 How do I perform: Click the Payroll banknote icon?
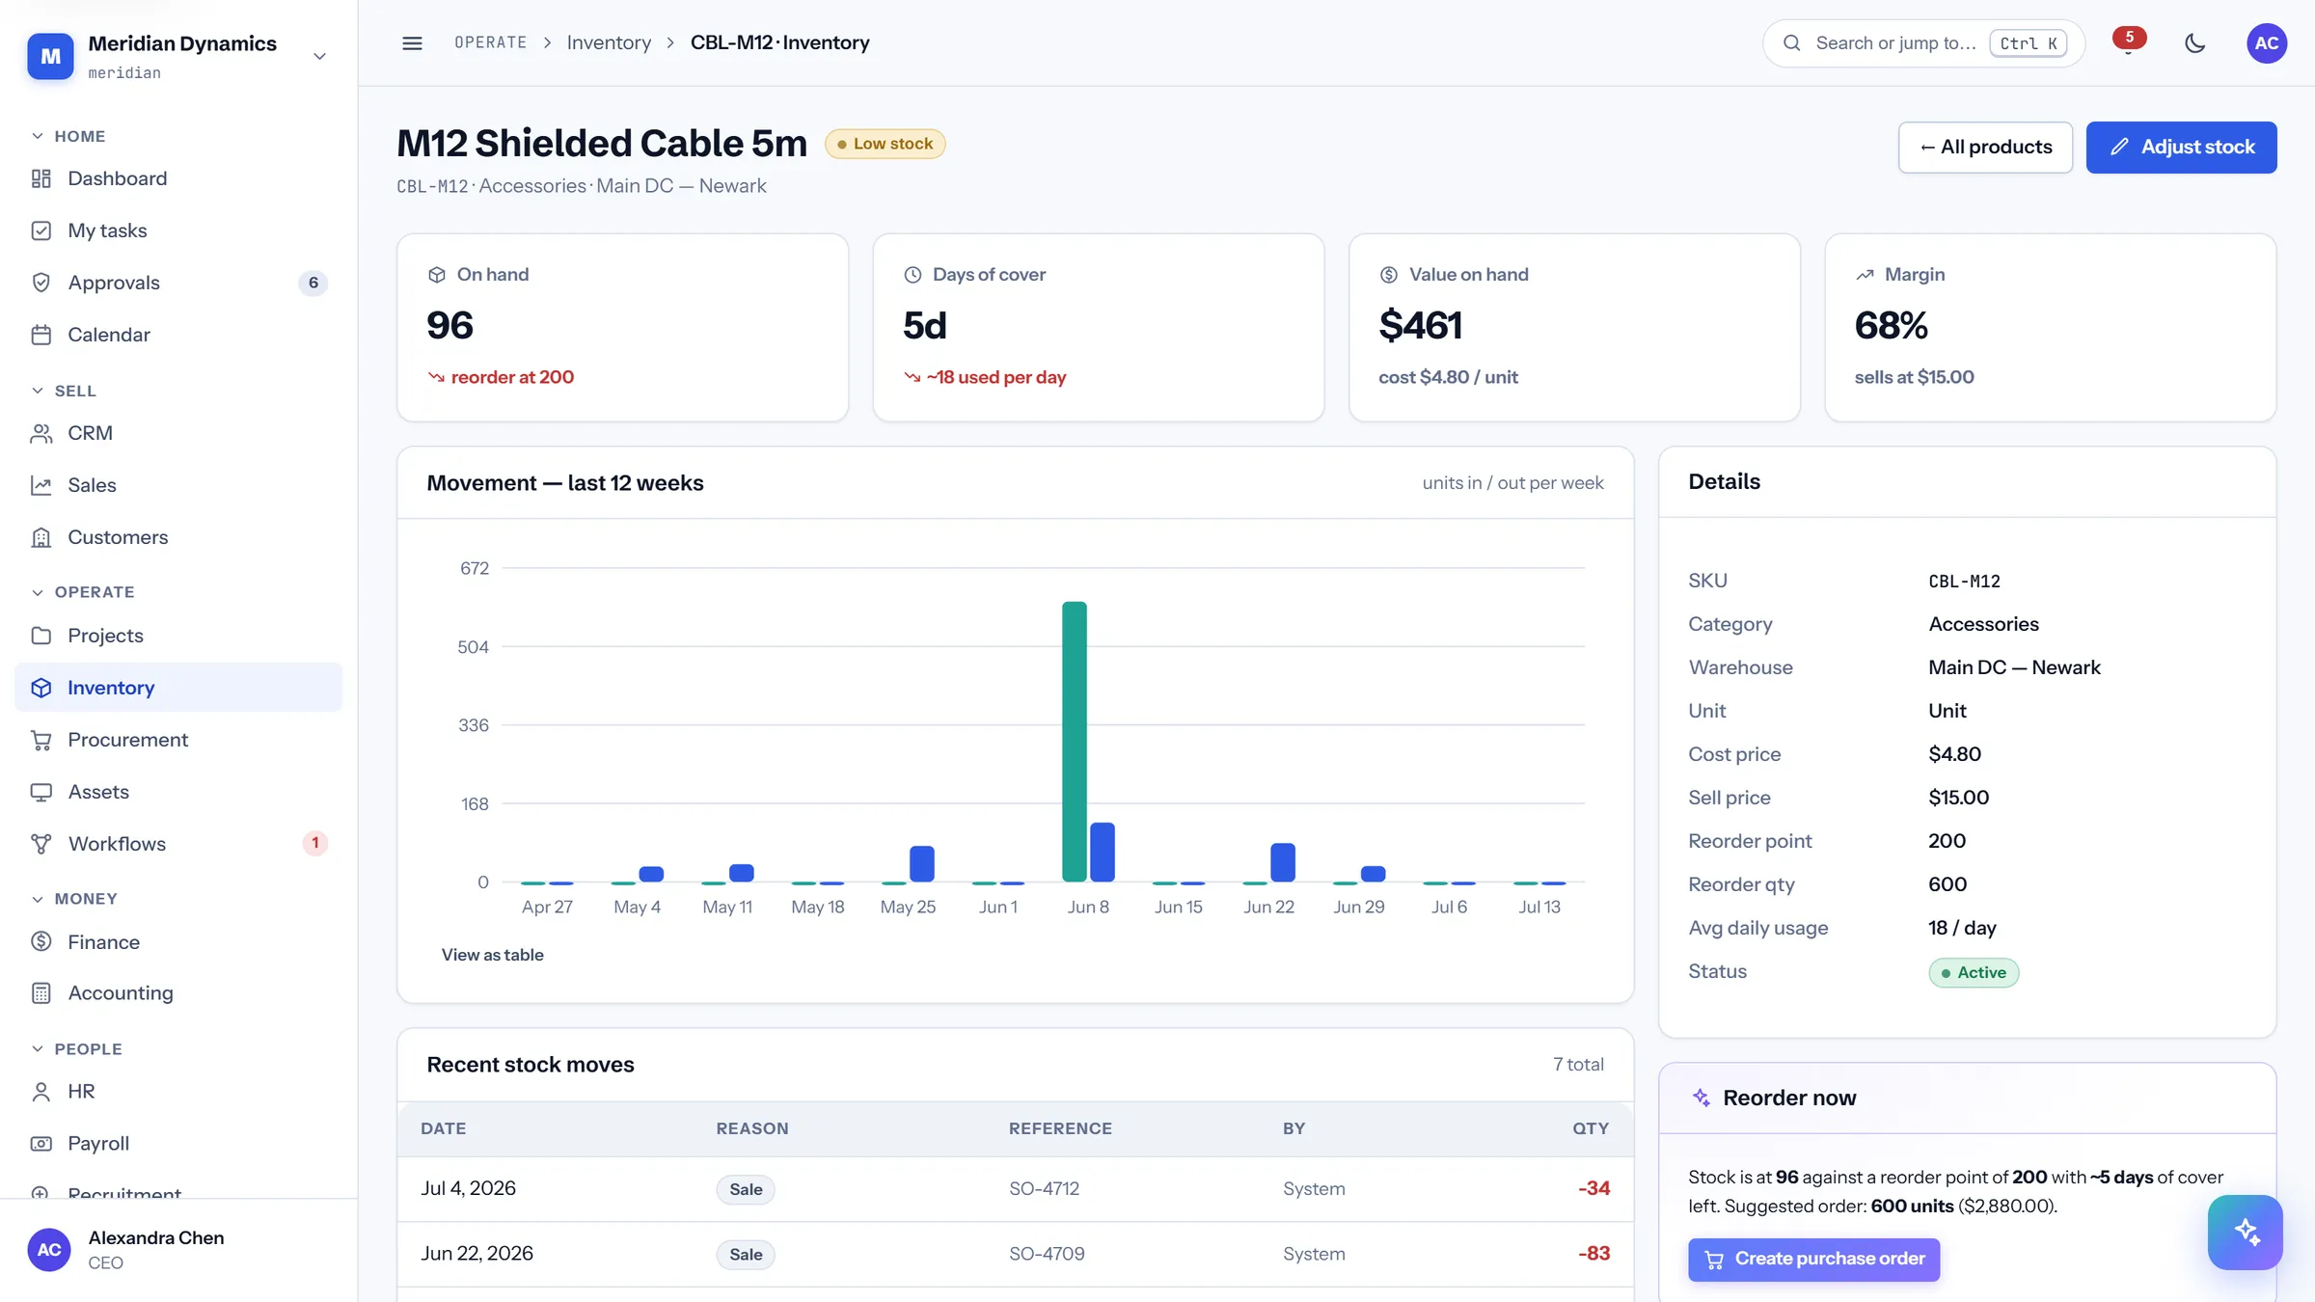point(41,1144)
